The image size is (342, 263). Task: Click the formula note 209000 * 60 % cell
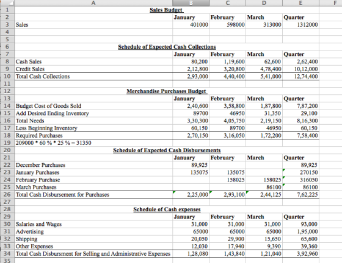[54, 143]
